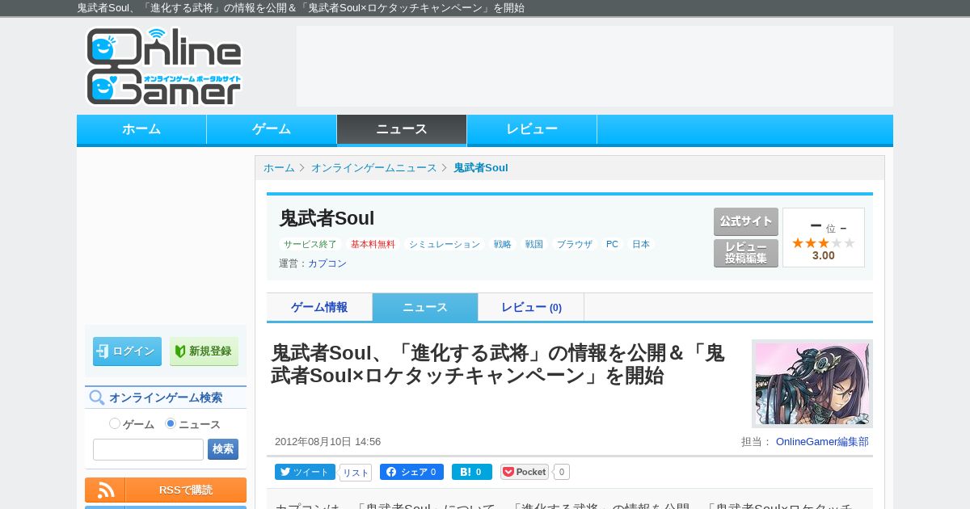Open the 戦国 tag
Viewport: 970px width, 509px height.
click(x=533, y=244)
